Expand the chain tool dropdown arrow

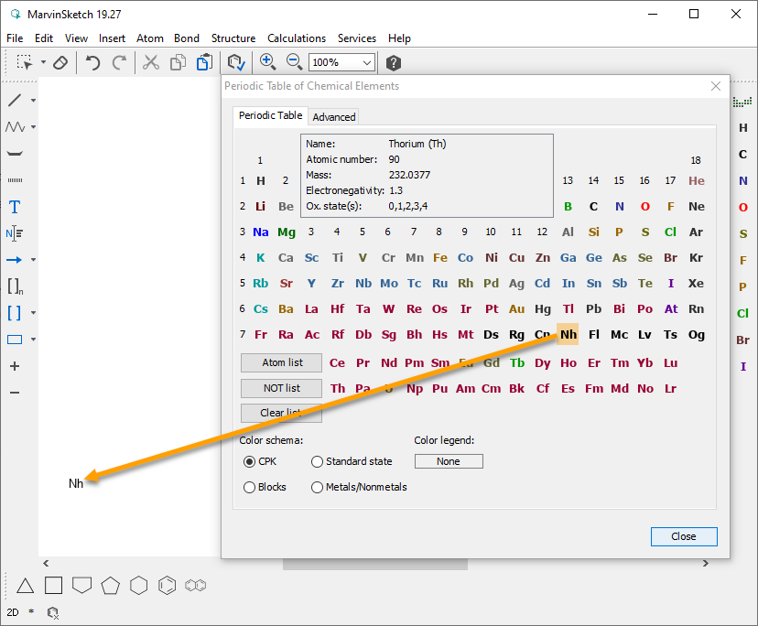tap(33, 127)
